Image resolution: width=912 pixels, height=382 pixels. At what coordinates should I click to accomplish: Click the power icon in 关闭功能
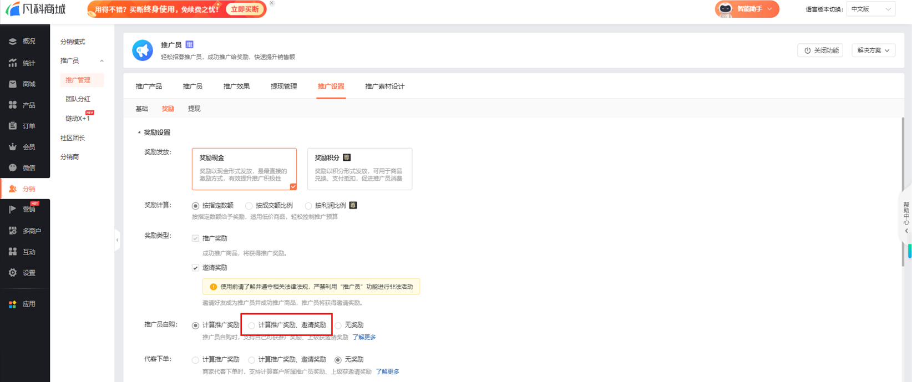(807, 50)
